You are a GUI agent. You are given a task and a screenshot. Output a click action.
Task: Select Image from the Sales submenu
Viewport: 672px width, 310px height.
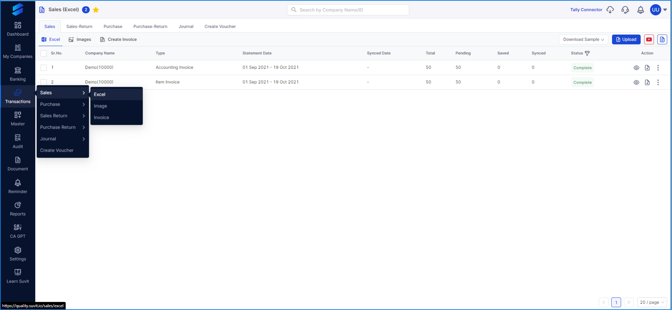tap(100, 106)
